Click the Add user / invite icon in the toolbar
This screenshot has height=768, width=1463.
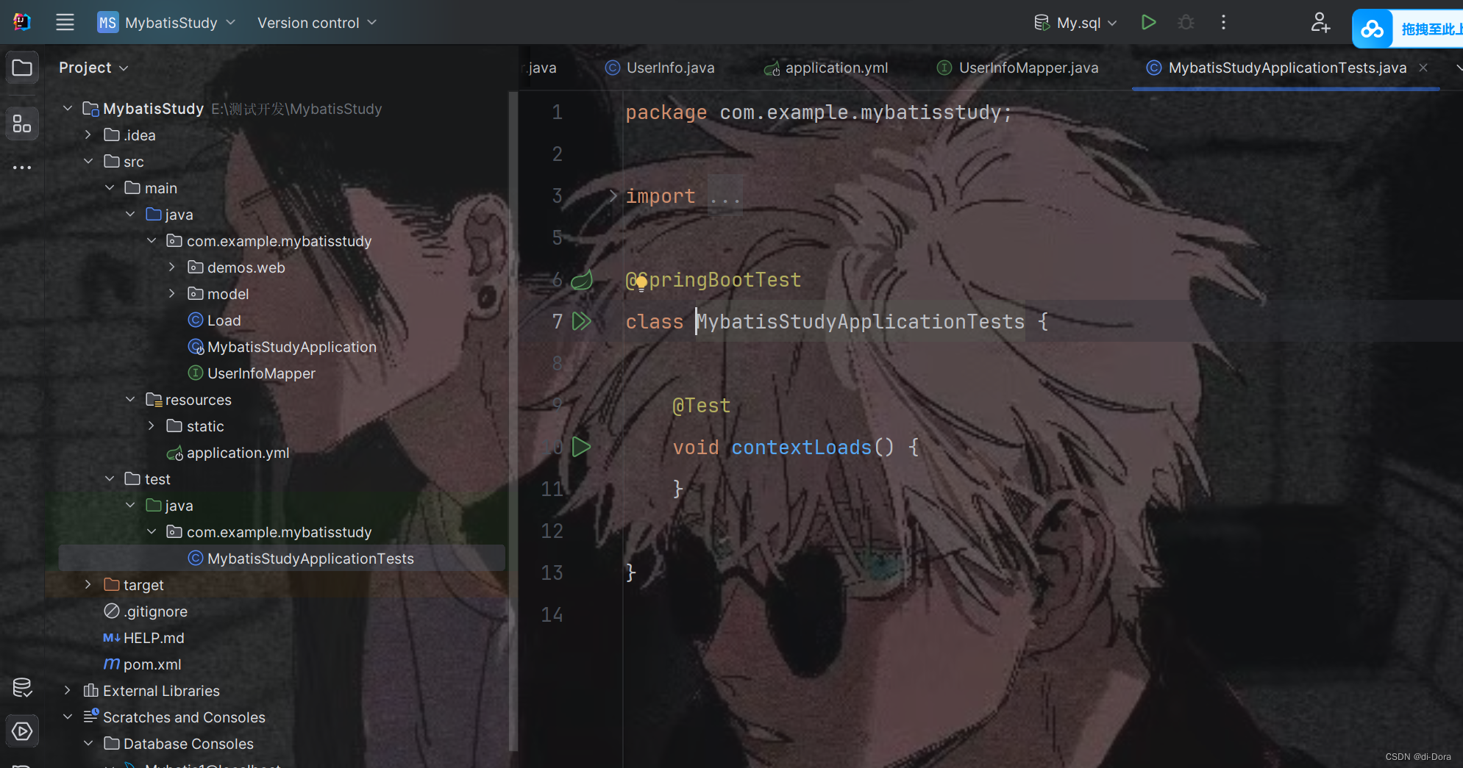point(1320,23)
